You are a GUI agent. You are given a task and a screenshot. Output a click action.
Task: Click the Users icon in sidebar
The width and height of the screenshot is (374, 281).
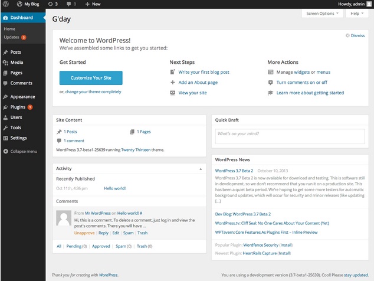(x=5, y=117)
